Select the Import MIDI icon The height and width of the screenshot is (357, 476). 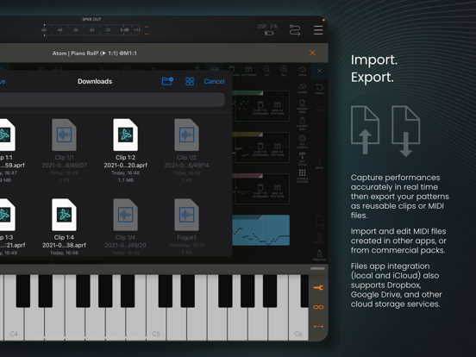pyautogui.click(x=303, y=106)
